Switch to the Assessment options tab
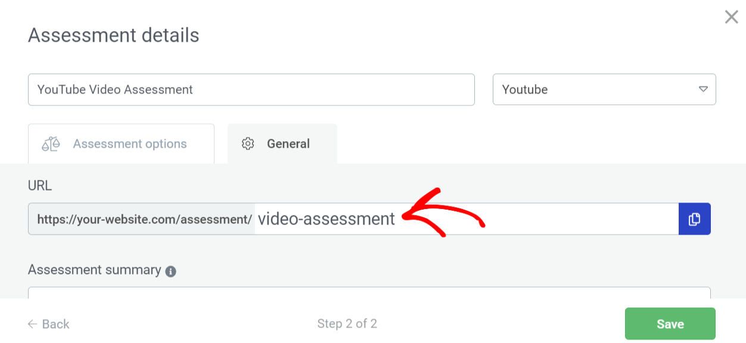This screenshot has width=746, height=343. (121, 144)
